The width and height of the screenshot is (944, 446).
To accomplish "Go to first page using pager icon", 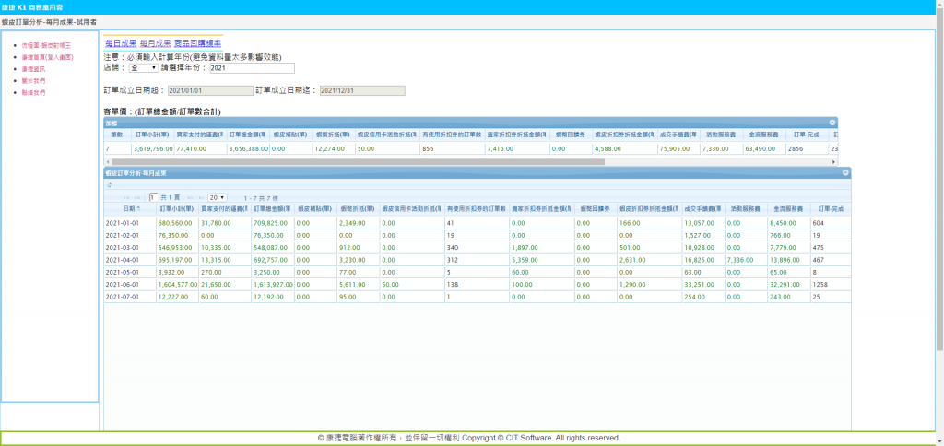I will (x=127, y=197).
